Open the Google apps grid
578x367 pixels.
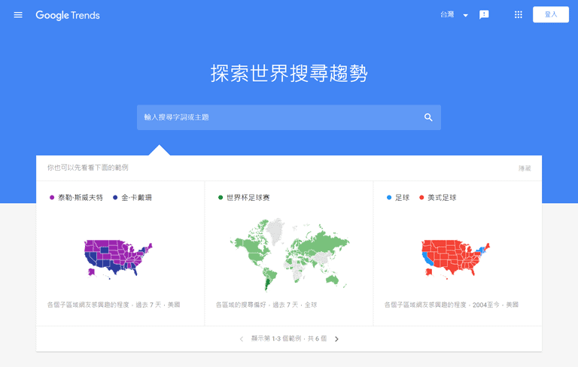point(519,15)
